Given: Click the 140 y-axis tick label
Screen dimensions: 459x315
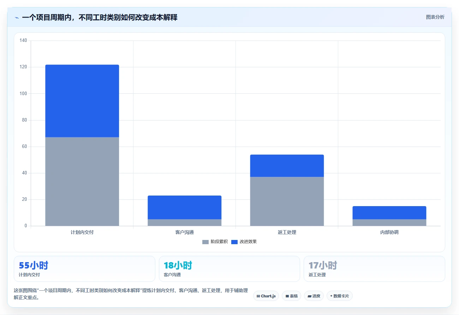Looking at the screenshot, I should tap(23, 41).
